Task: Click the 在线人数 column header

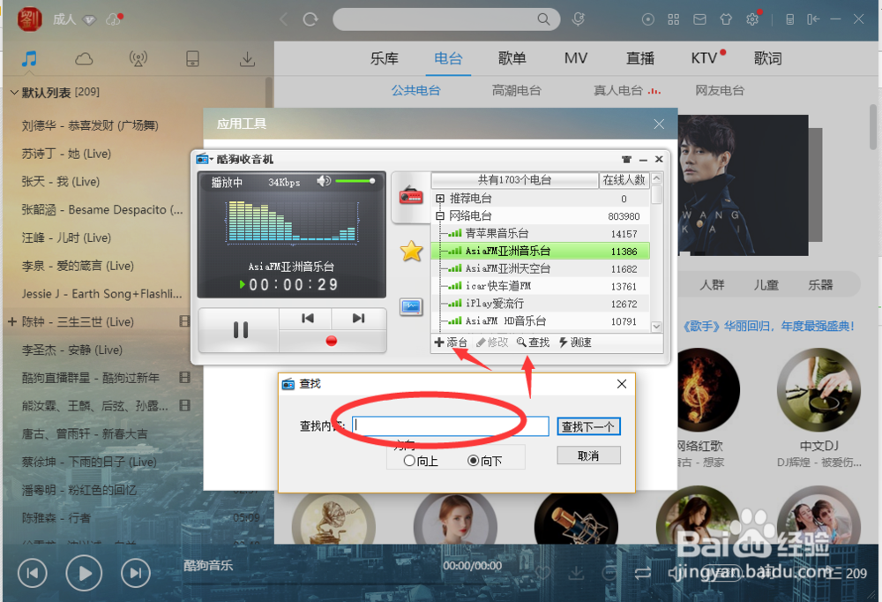Action: (624, 180)
